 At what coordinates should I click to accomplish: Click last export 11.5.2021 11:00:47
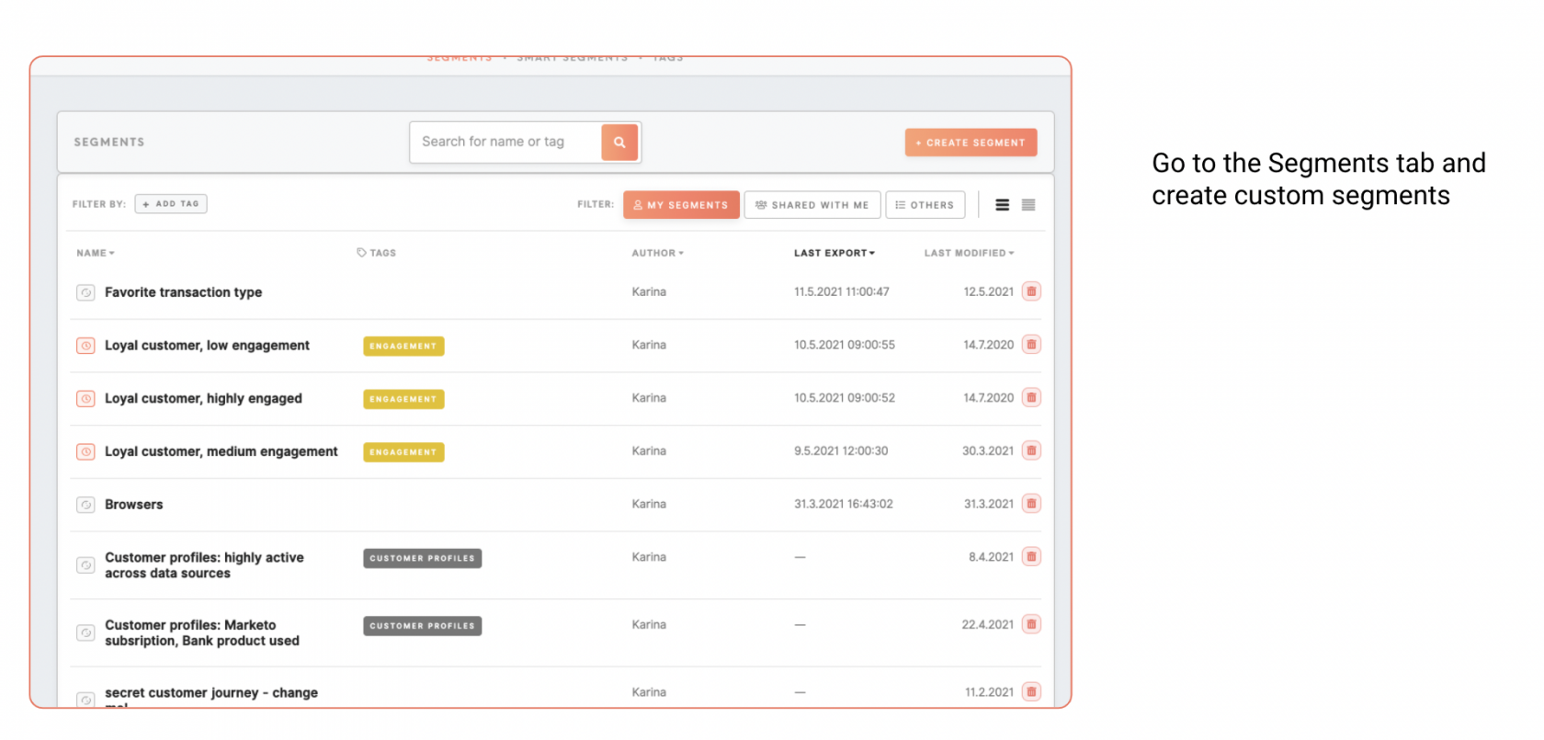click(x=842, y=291)
